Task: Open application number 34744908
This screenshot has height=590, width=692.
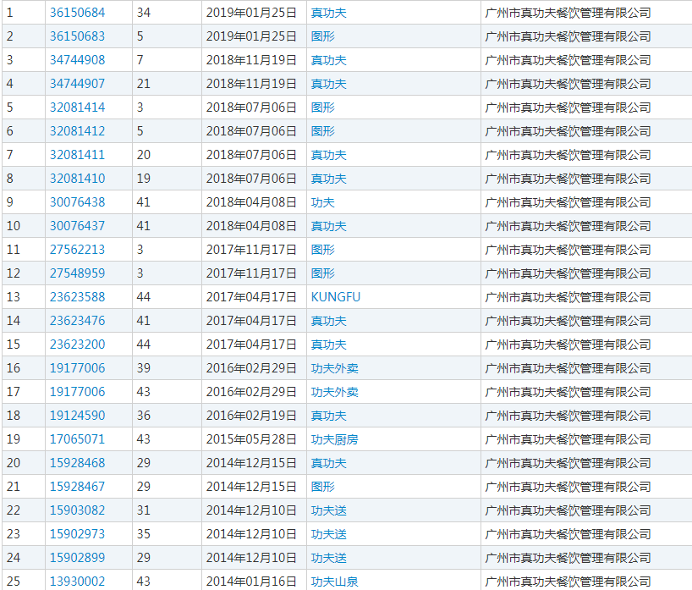Action: click(x=77, y=60)
